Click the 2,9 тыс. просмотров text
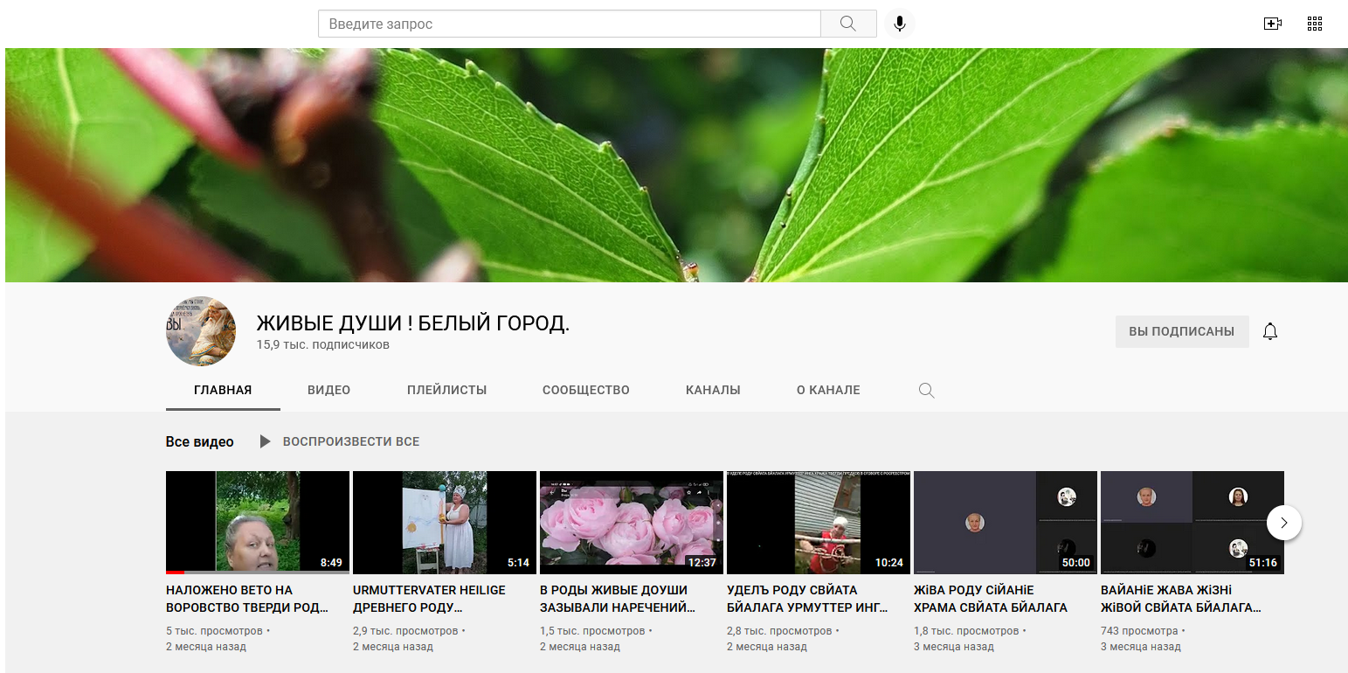The width and height of the screenshot is (1348, 673). tap(405, 630)
